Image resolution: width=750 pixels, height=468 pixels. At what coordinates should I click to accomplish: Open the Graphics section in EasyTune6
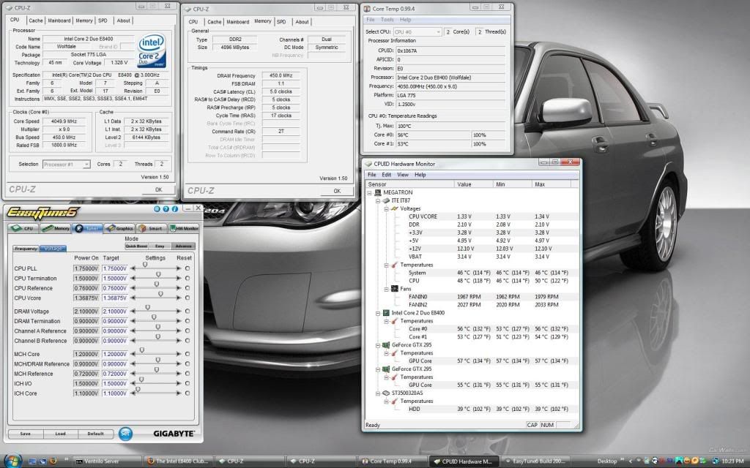point(120,228)
